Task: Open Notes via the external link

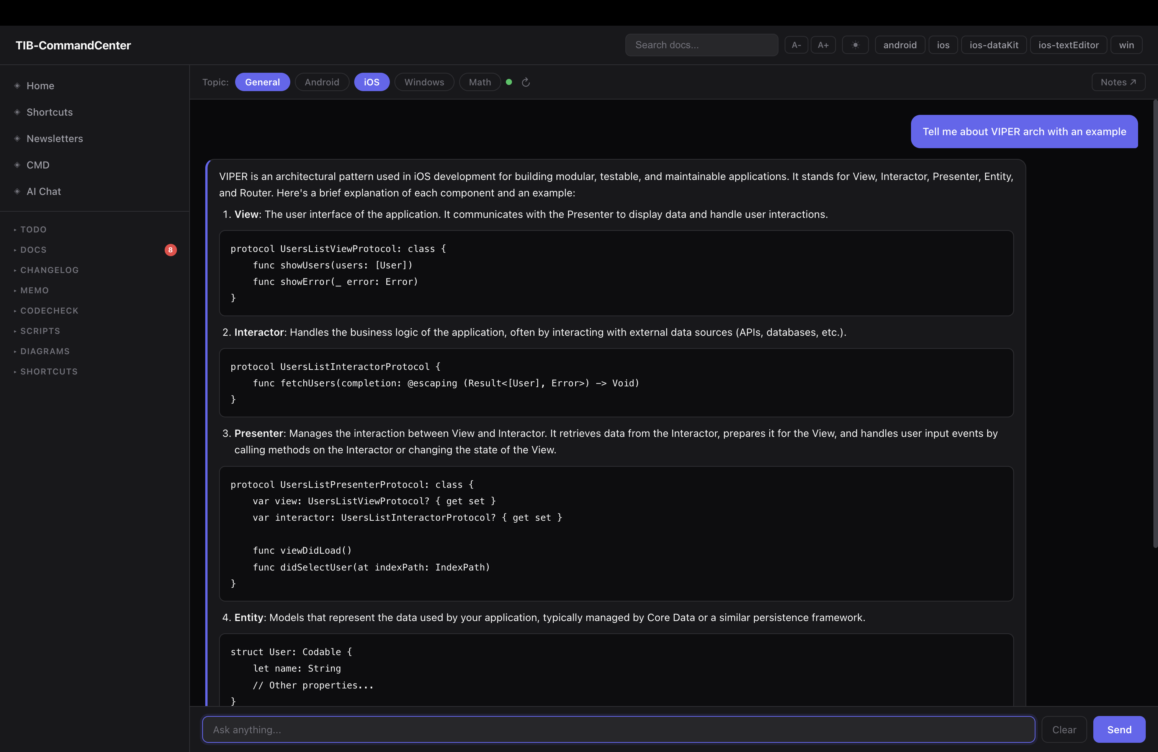Action: click(x=1118, y=82)
